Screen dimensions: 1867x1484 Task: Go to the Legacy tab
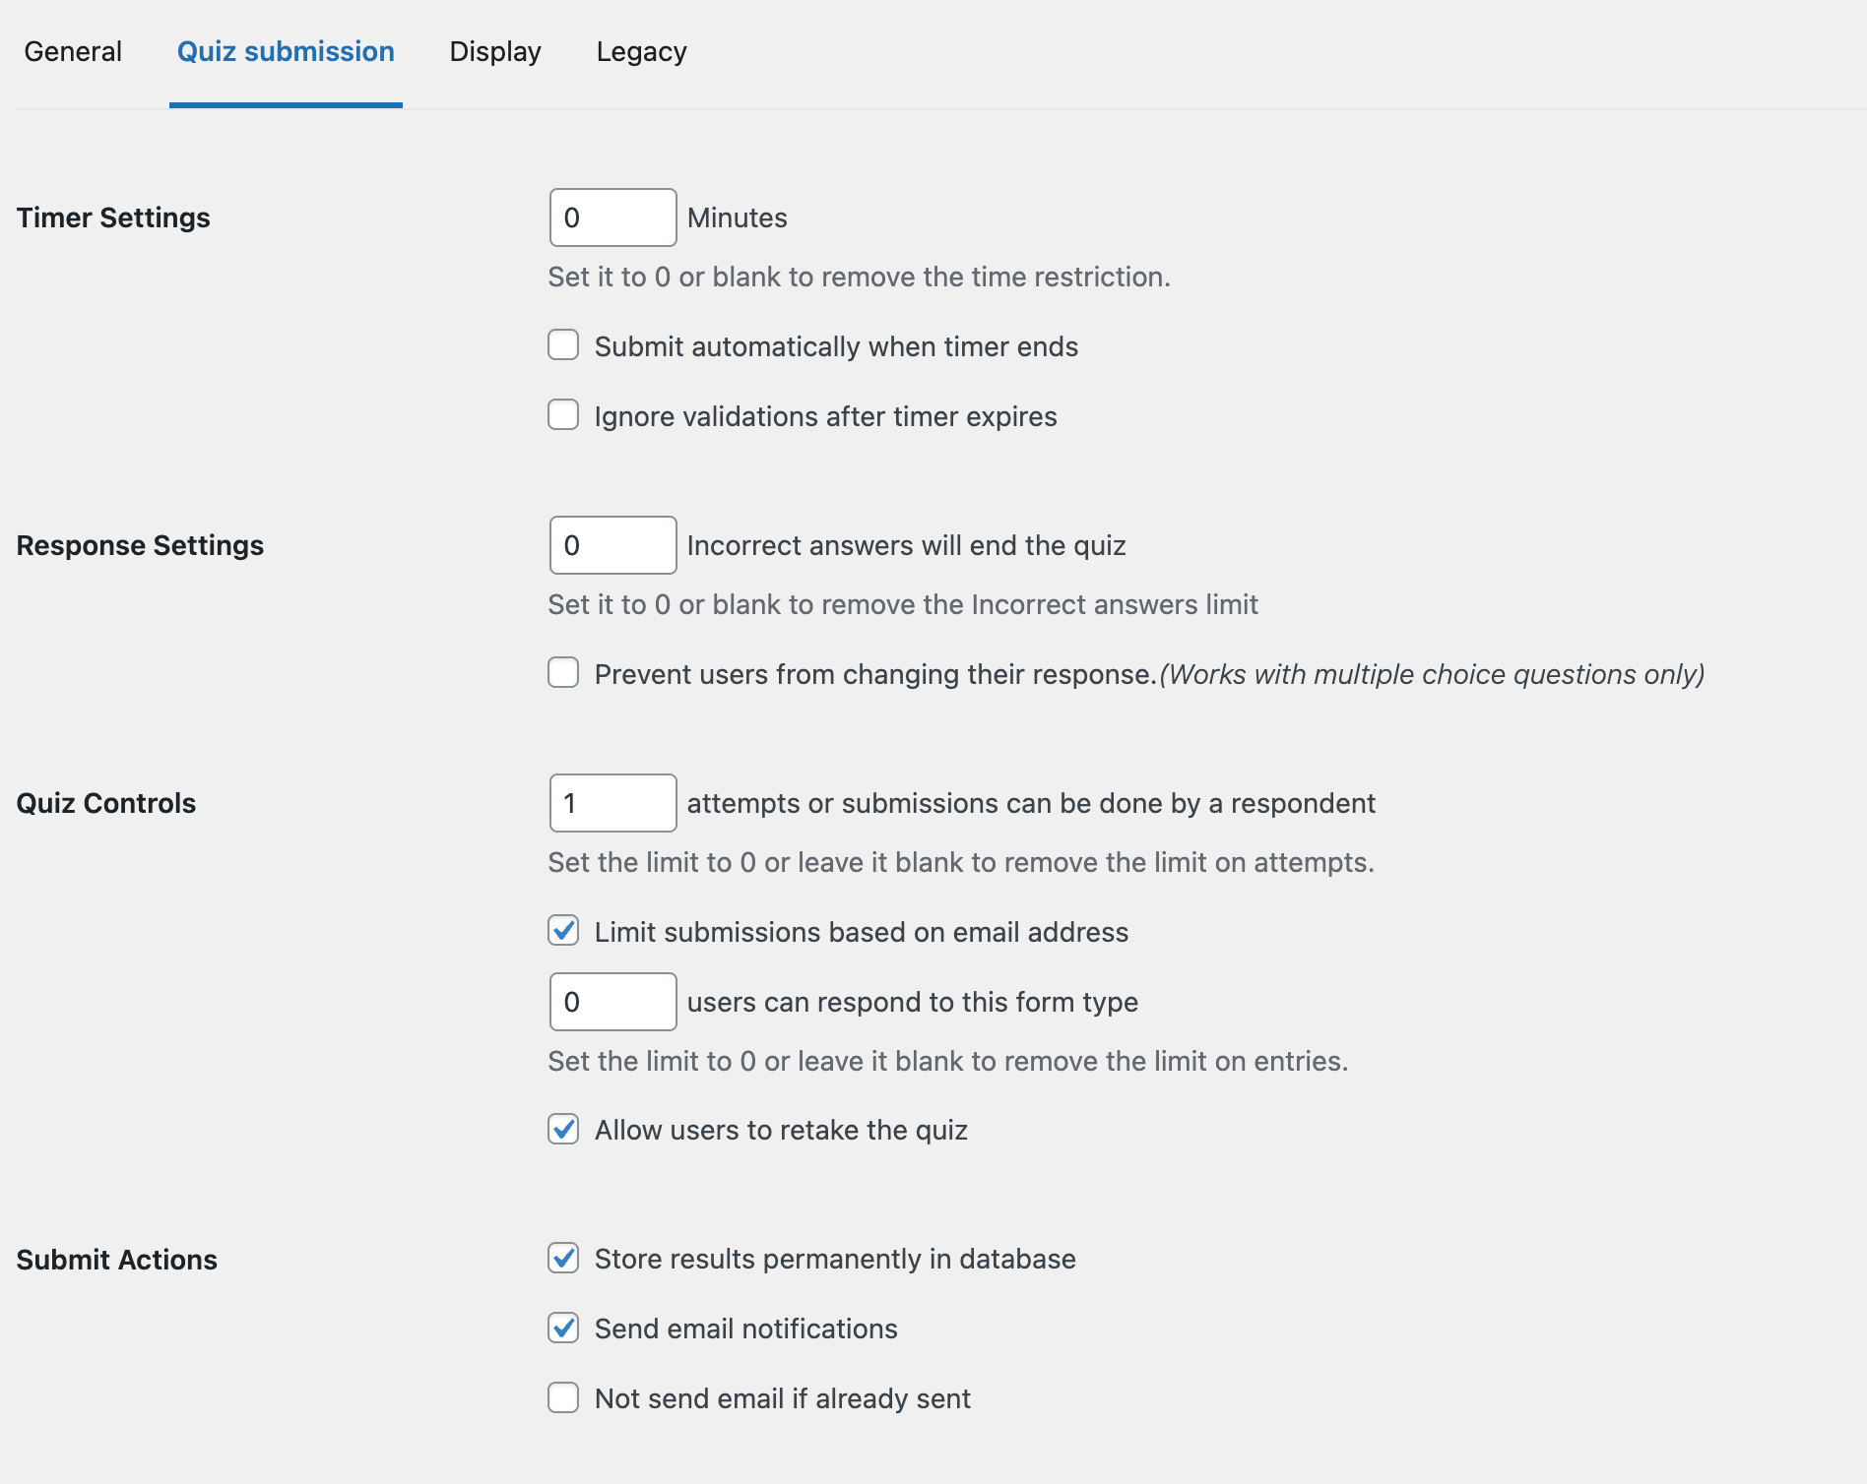click(x=641, y=51)
